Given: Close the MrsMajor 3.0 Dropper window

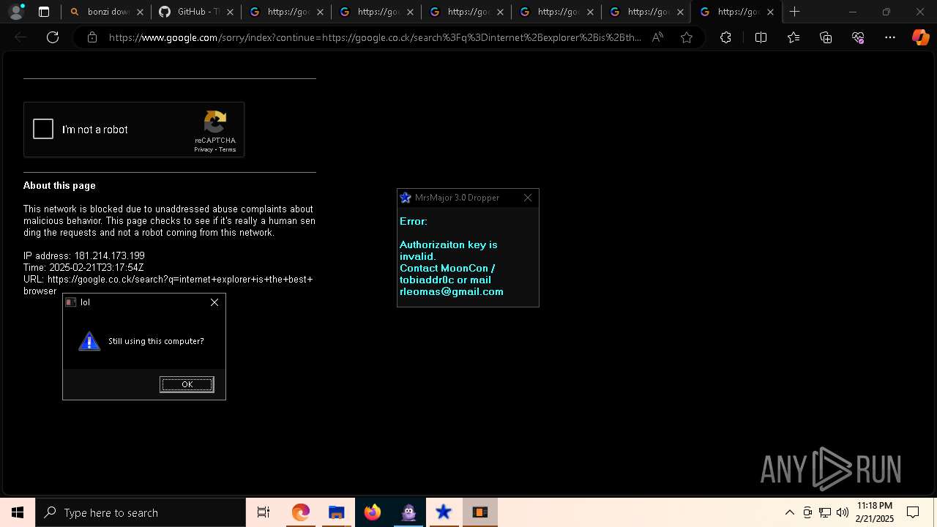Looking at the screenshot, I should coord(528,198).
